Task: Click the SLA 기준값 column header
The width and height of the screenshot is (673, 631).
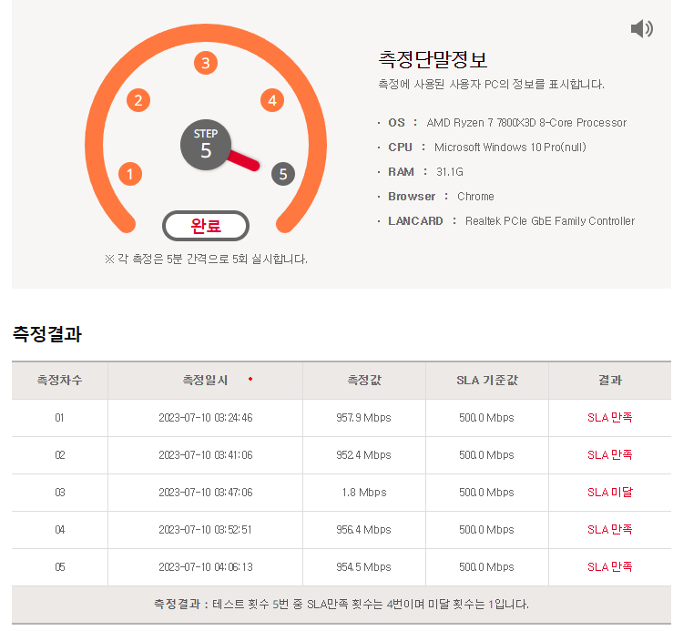Action: (486, 381)
